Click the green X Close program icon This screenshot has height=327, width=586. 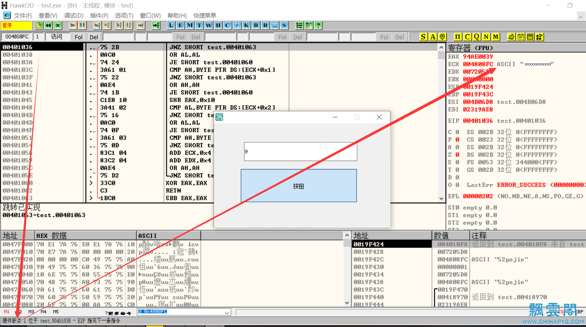click(x=58, y=25)
